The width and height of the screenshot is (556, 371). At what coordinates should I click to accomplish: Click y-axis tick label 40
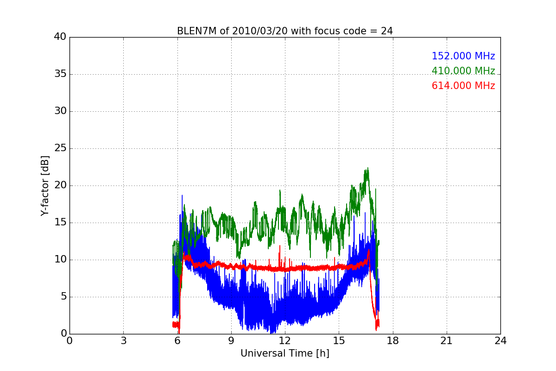pyautogui.click(x=60, y=37)
